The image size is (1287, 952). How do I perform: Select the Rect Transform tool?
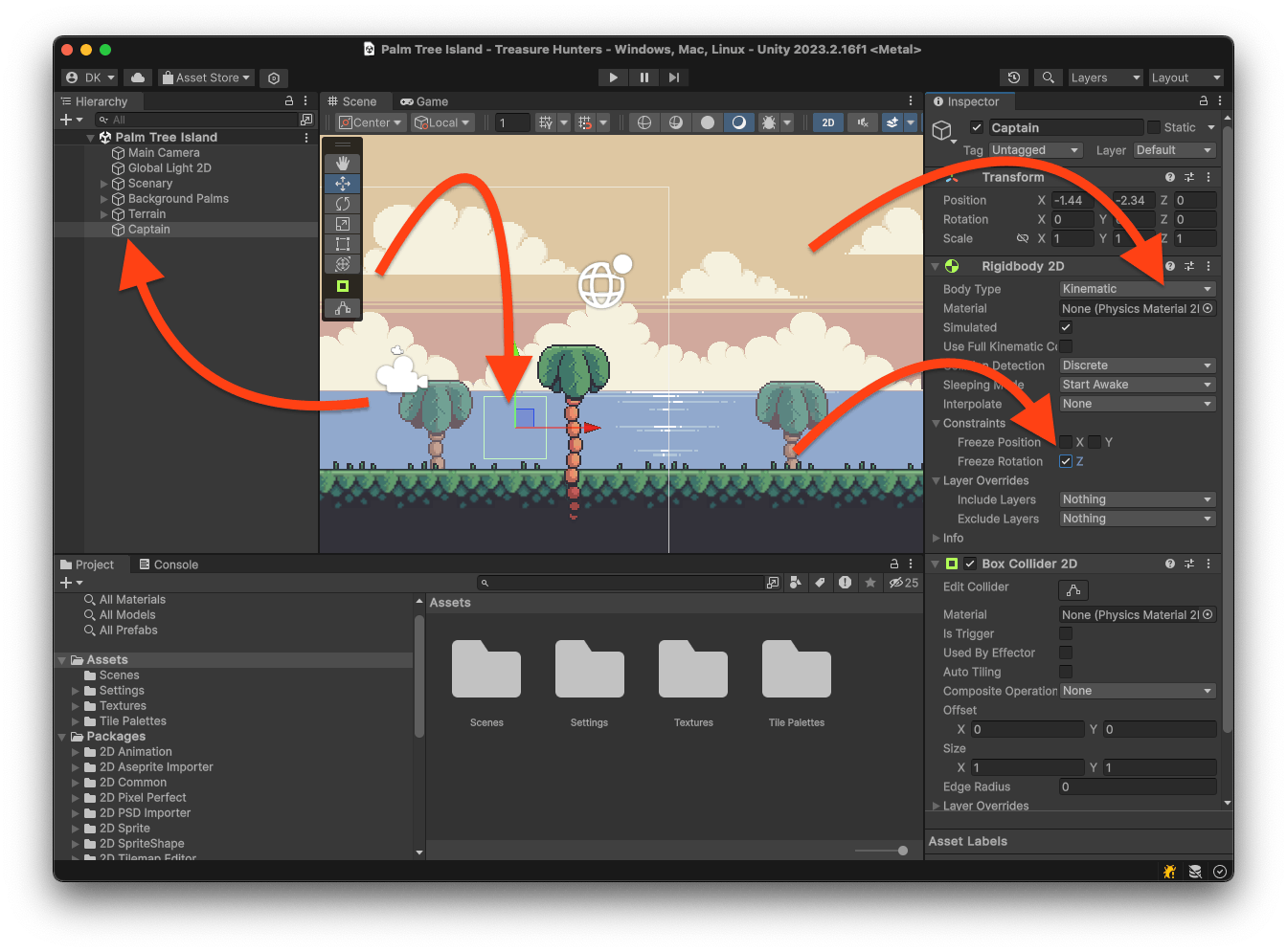tap(343, 243)
